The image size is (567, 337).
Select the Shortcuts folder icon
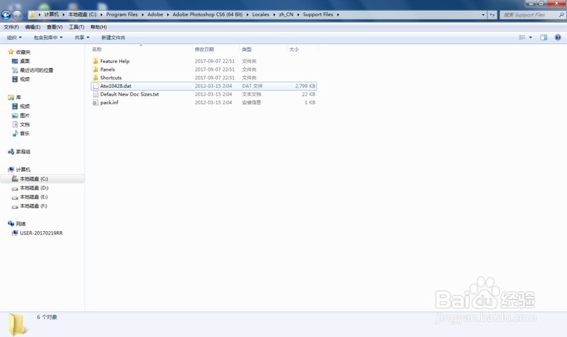(95, 78)
